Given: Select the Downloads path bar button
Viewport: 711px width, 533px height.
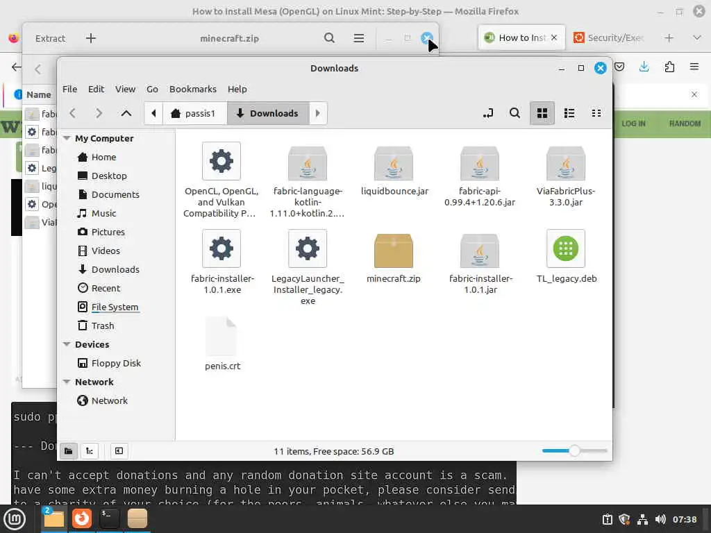Looking at the screenshot, I should coord(267,113).
